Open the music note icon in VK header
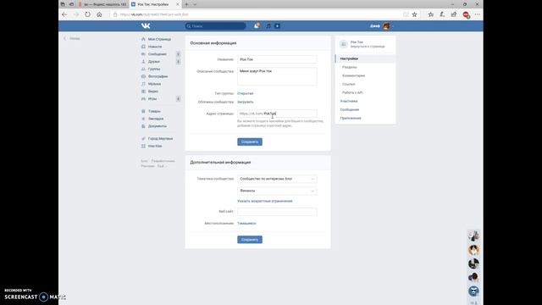 pyautogui.click(x=268, y=26)
